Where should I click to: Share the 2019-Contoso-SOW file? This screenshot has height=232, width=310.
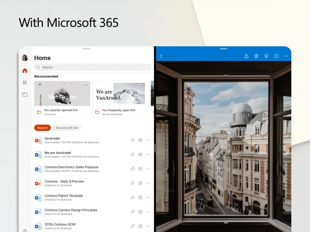click(x=141, y=226)
